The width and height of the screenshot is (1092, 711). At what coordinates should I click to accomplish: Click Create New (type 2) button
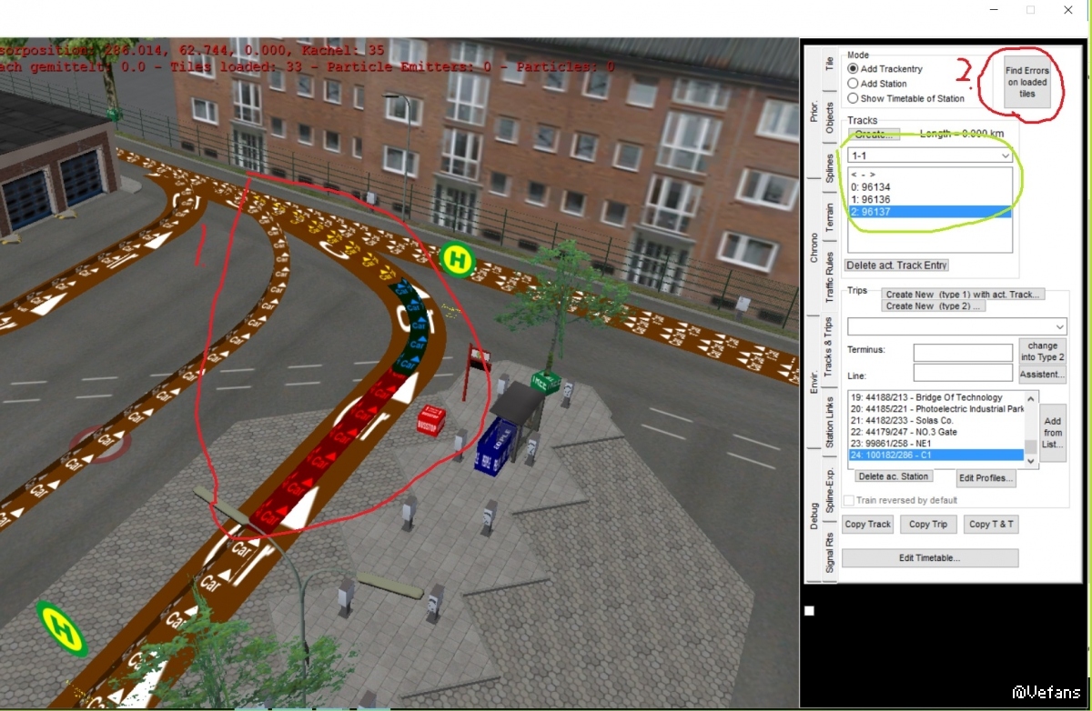pos(933,306)
